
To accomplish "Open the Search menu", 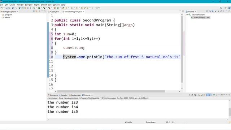I will (x=37, y=5).
